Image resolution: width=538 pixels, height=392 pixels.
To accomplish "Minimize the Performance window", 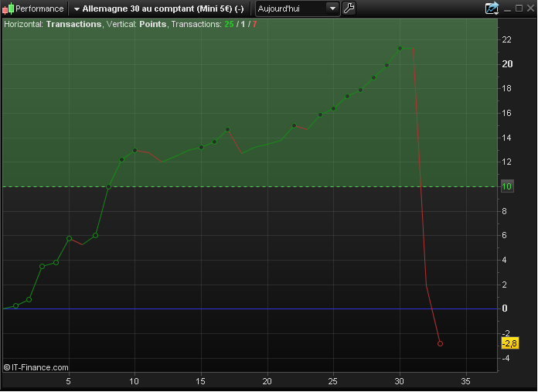I will (507, 9).
